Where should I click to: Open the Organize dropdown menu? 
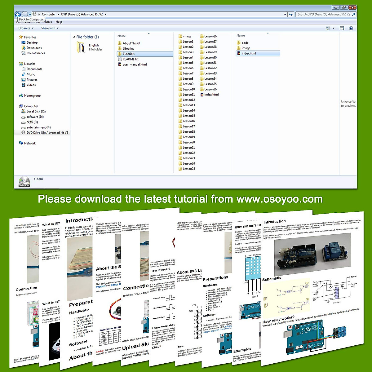(25, 28)
